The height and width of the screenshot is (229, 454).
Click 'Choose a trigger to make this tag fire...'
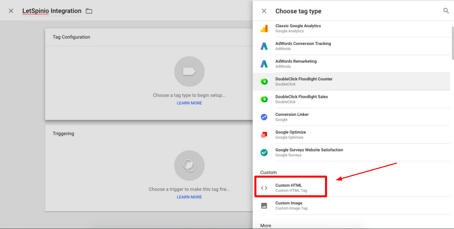tap(189, 189)
